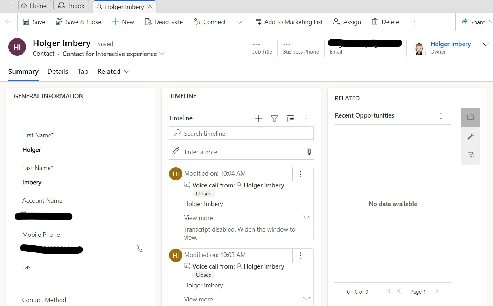Open the Connect split-button dropdown arrow
493x306 pixels.
point(239,22)
